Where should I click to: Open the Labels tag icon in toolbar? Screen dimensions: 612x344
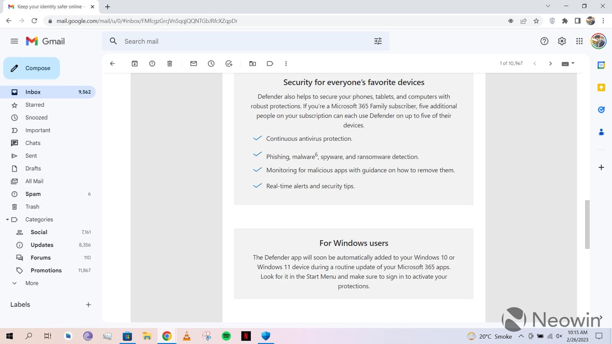click(x=270, y=64)
